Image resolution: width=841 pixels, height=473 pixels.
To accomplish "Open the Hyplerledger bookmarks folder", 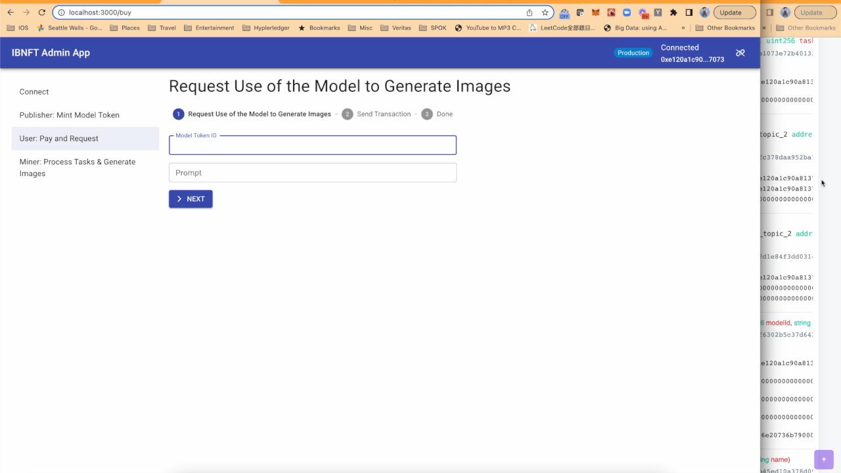I will point(266,28).
